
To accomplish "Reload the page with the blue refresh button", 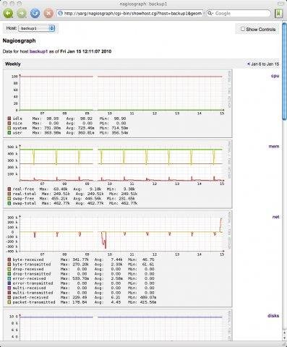I will coord(35,13).
